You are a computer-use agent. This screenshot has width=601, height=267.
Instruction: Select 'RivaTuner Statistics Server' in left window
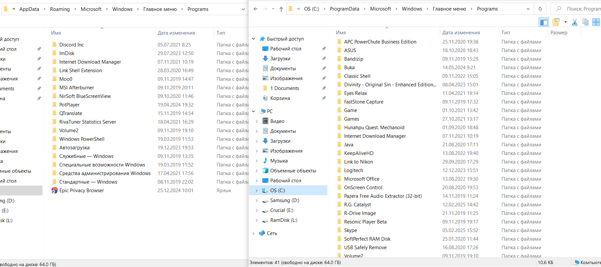pyautogui.click(x=88, y=122)
